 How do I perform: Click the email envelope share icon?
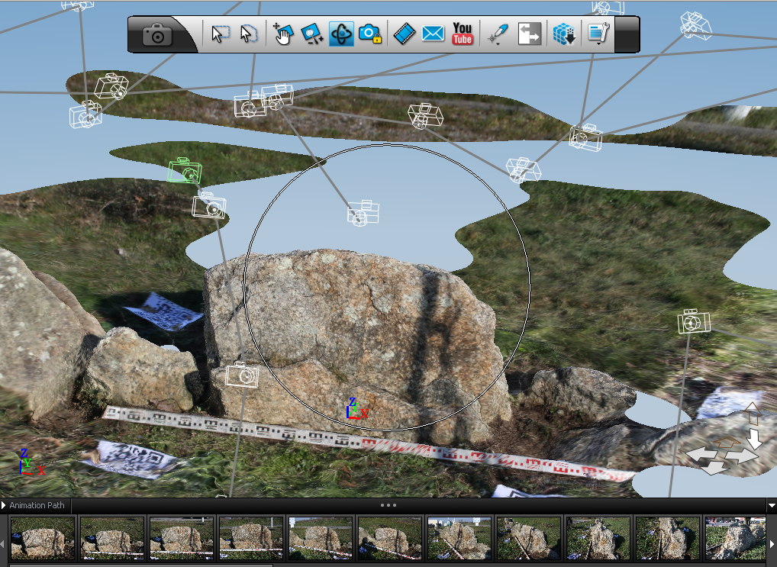pyautogui.click(x=433, y=34)
